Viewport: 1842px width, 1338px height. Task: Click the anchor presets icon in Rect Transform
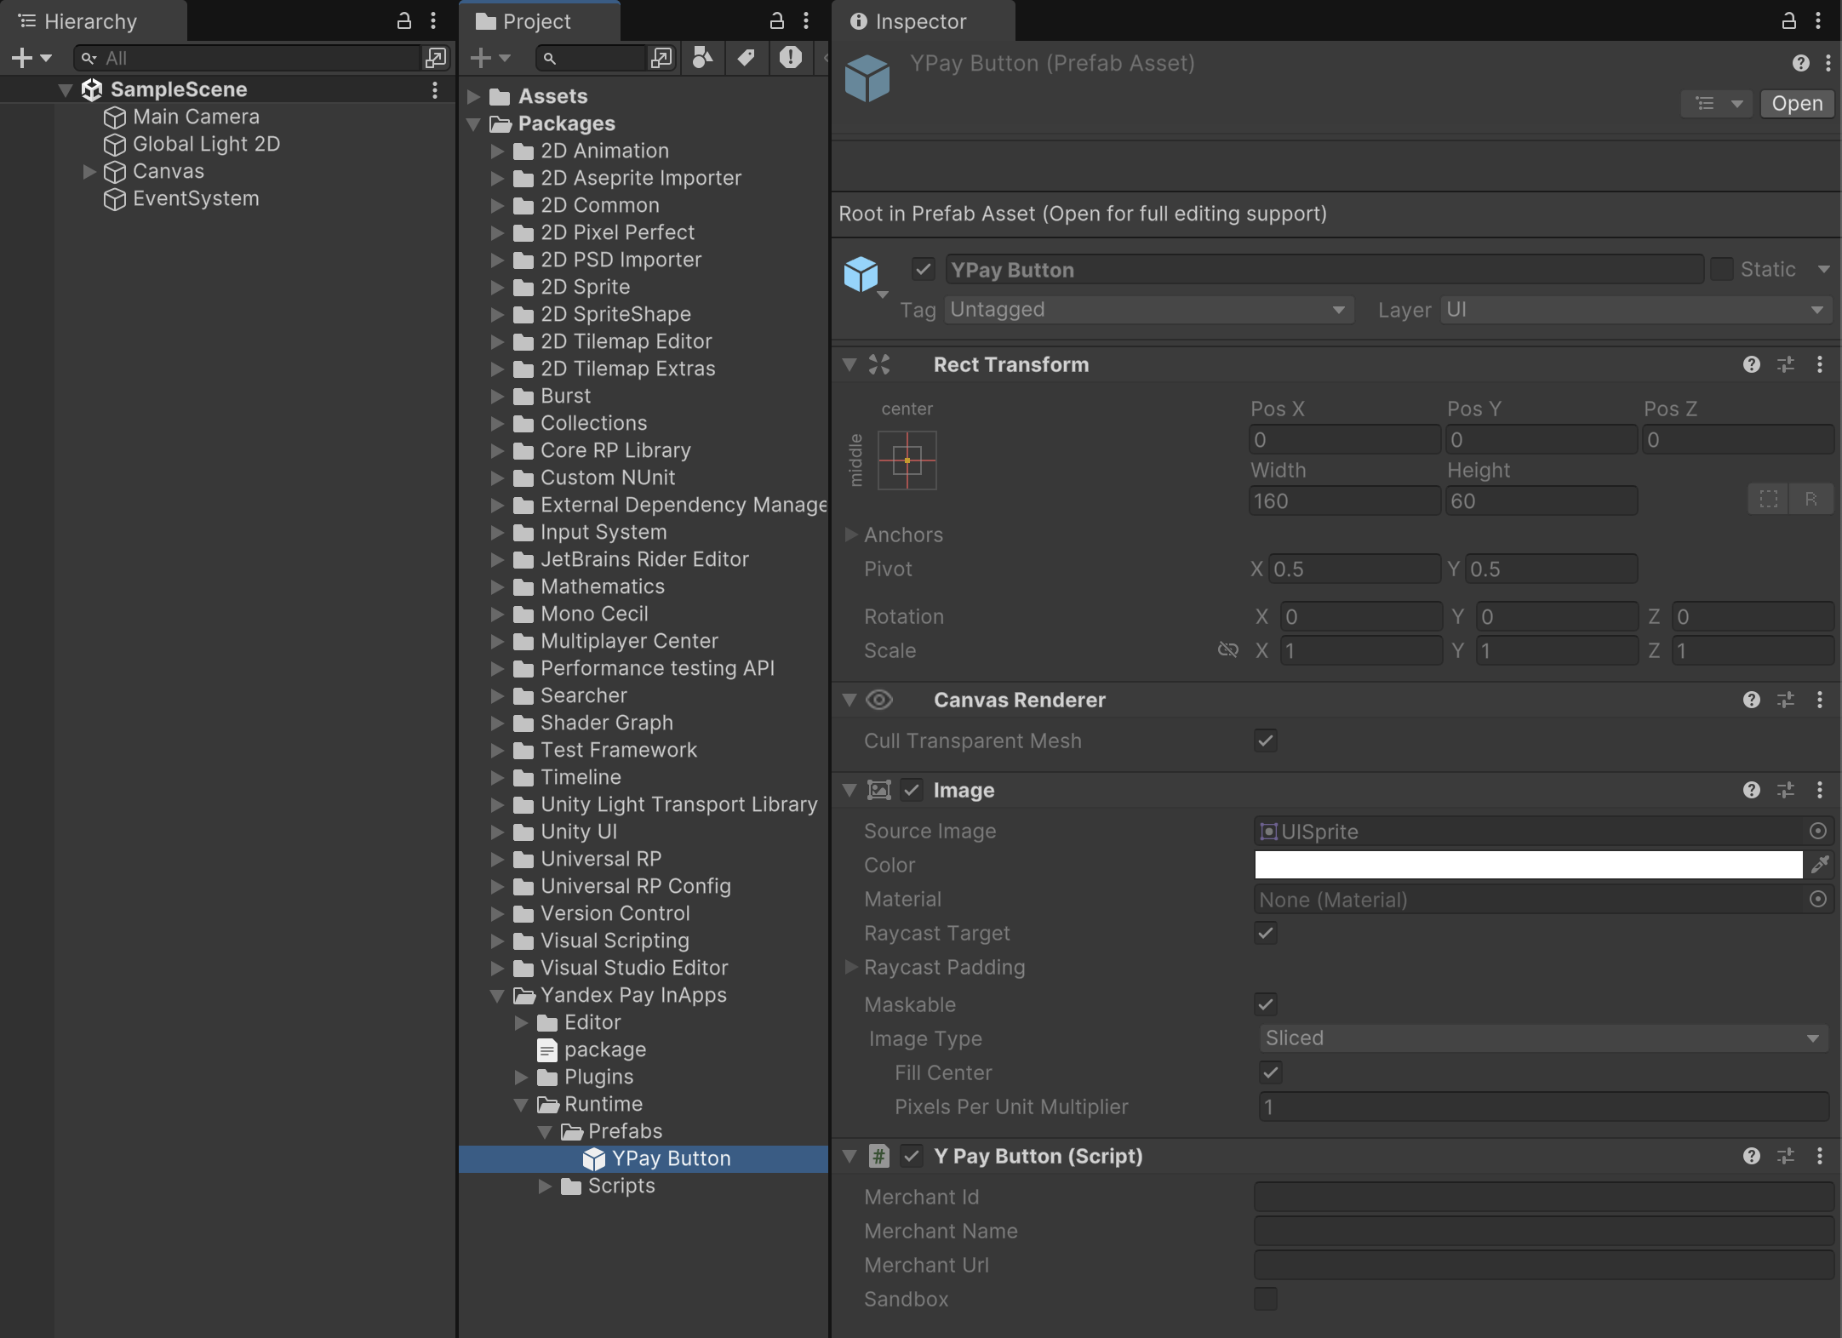[x=907, y=460]
